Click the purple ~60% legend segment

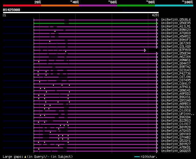click(98, 6)
